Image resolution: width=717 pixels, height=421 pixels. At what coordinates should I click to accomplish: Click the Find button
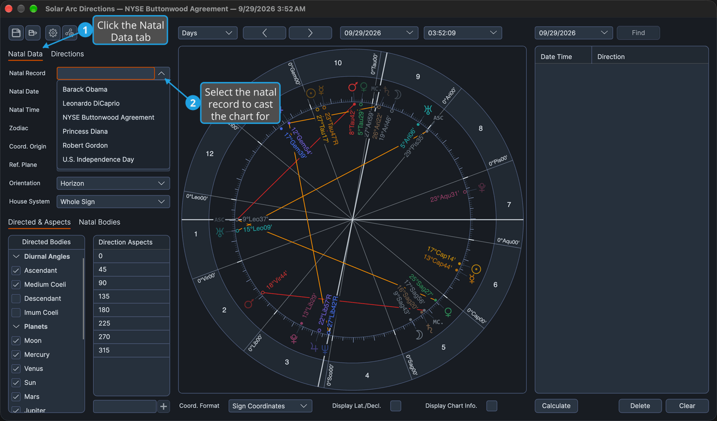[638, 33]
